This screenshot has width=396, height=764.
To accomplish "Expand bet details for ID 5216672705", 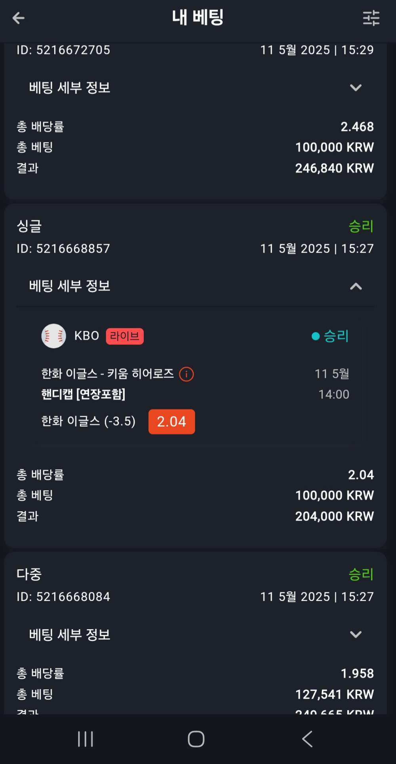I will [x=356, y=88].
